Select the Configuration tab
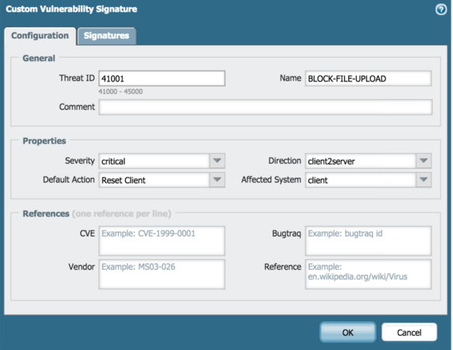Screen dimensions: 453x350 click(x=40, y=36)
